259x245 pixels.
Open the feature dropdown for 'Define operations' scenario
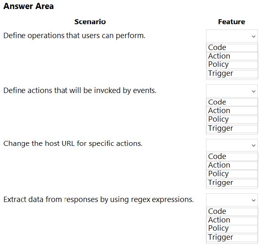point(232,36)
